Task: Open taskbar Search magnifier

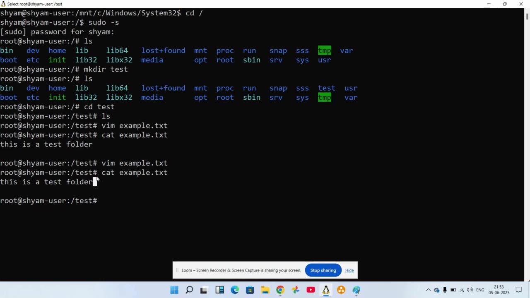Action: click(x=189, y=290)
